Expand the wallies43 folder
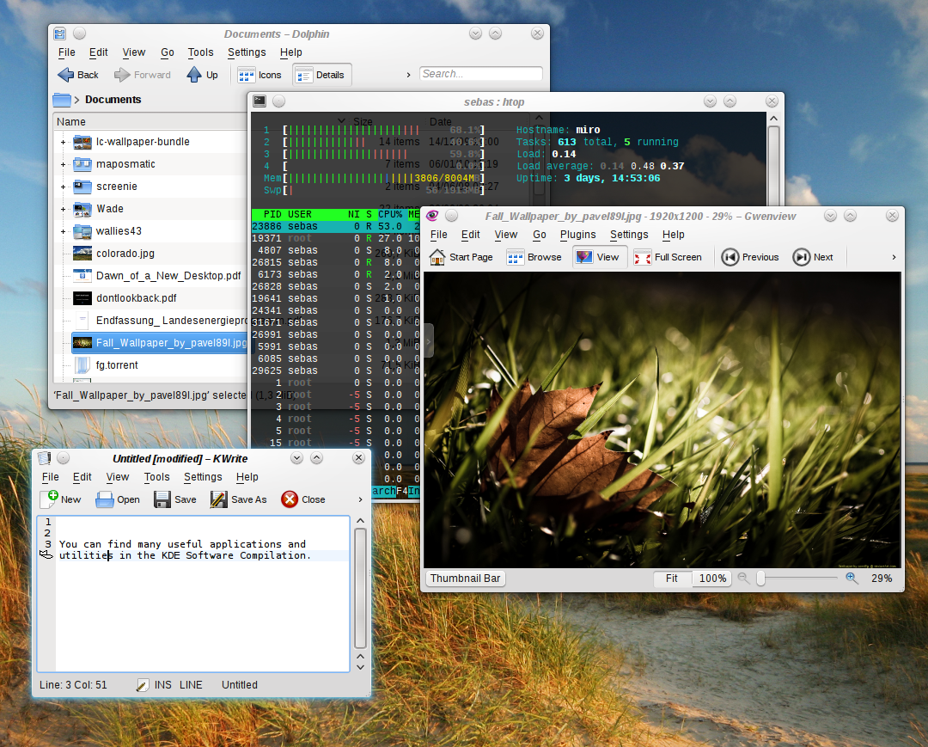Image resolution: width=928 pixels, height=747 pixels. 64,231
